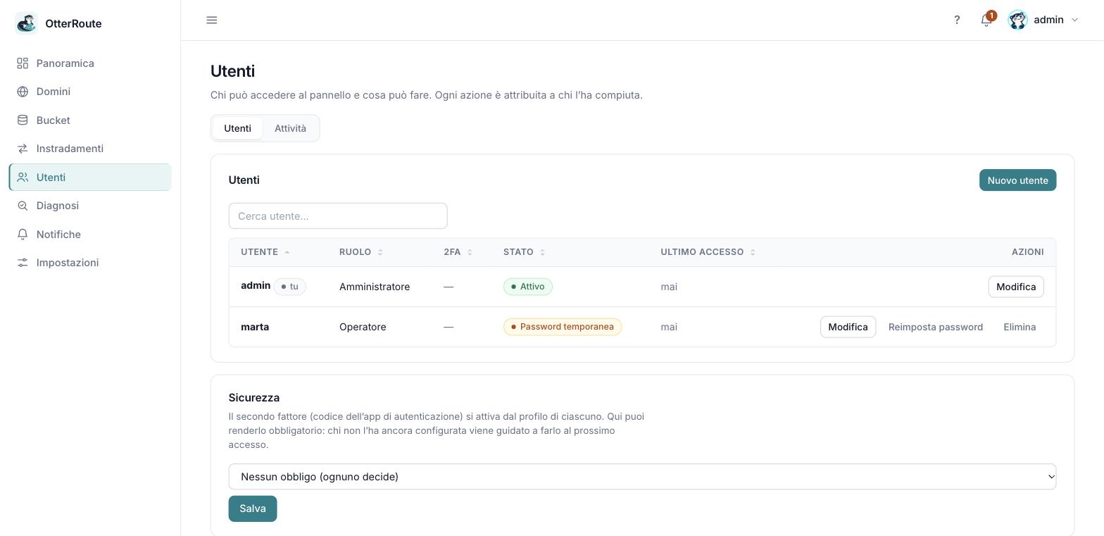The height and width of the screenshot is (536, 1104).
Task: Click the Password temporanea status badge
Action: click(563, 327)
